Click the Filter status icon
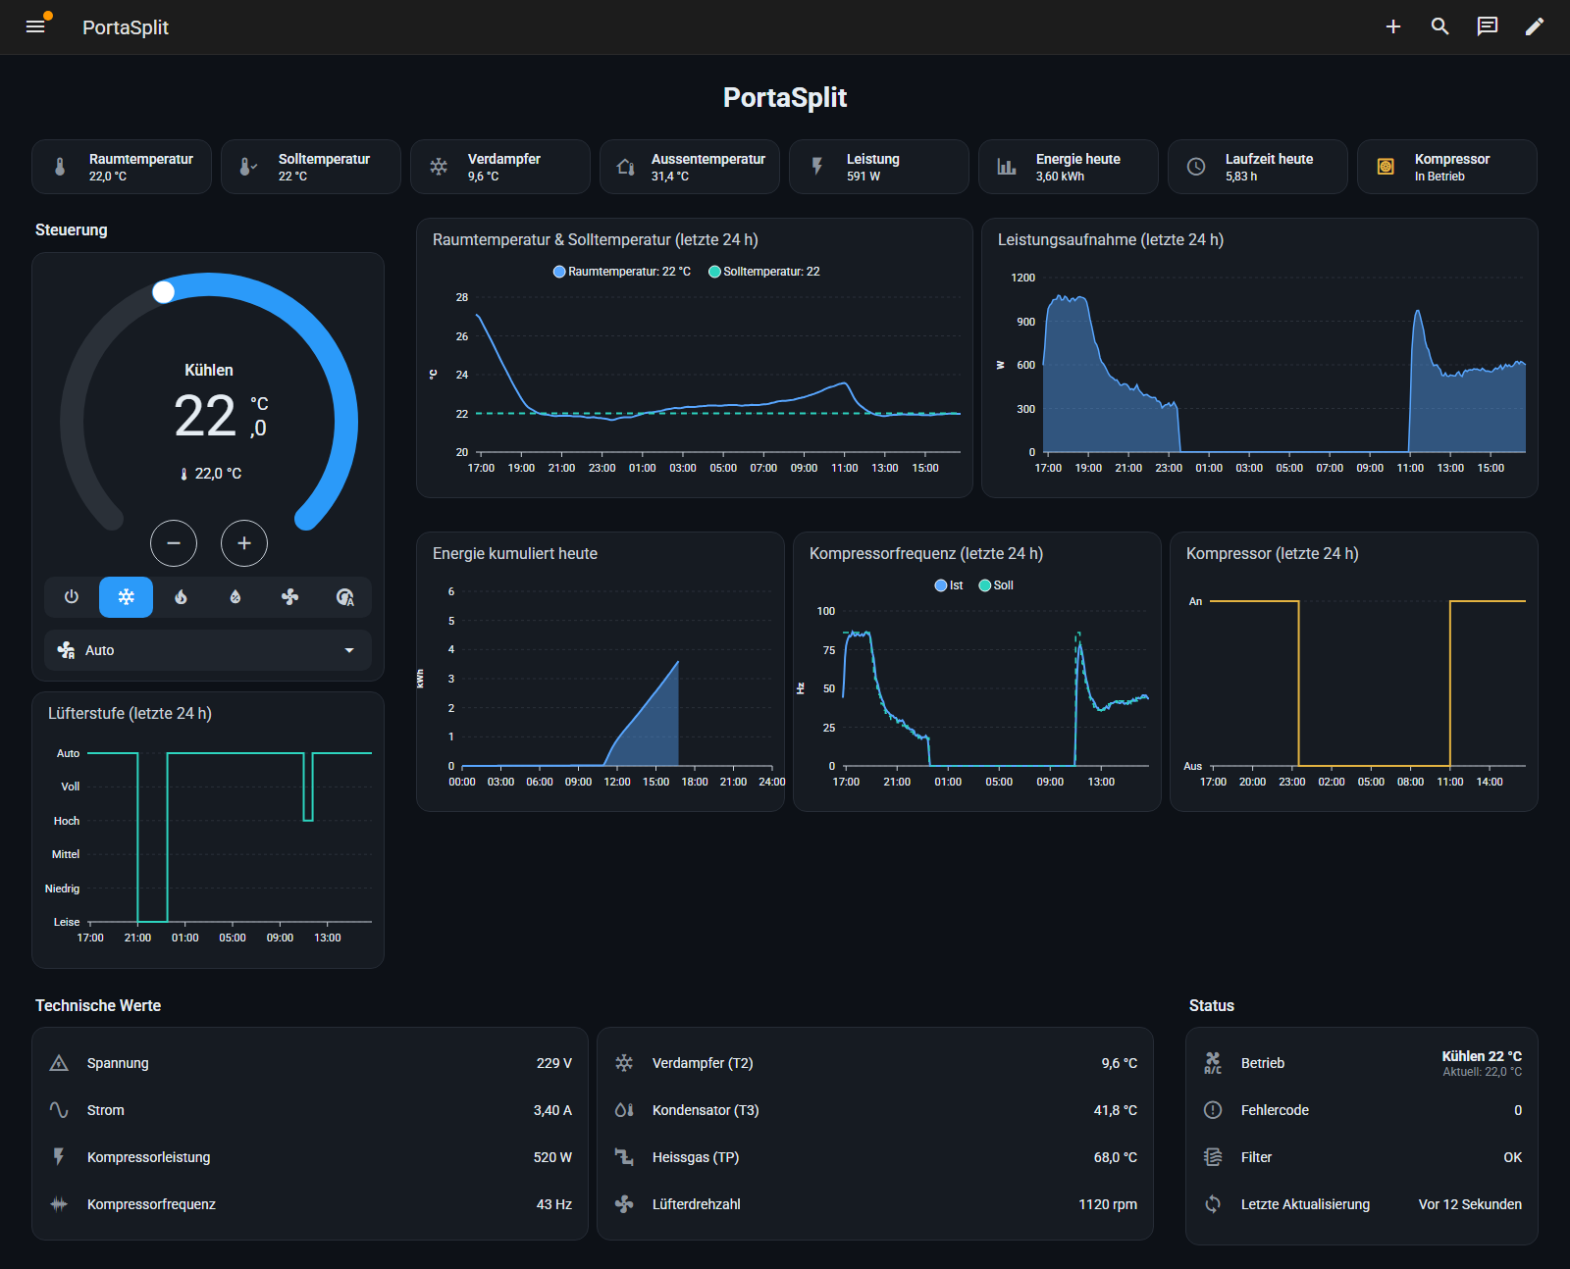Screen dimensions: 1570x1269 click(x=1213, y=1157)
